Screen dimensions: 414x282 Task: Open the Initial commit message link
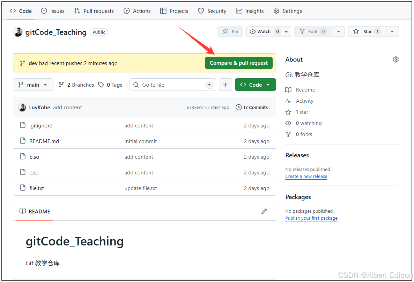point(140,141)
